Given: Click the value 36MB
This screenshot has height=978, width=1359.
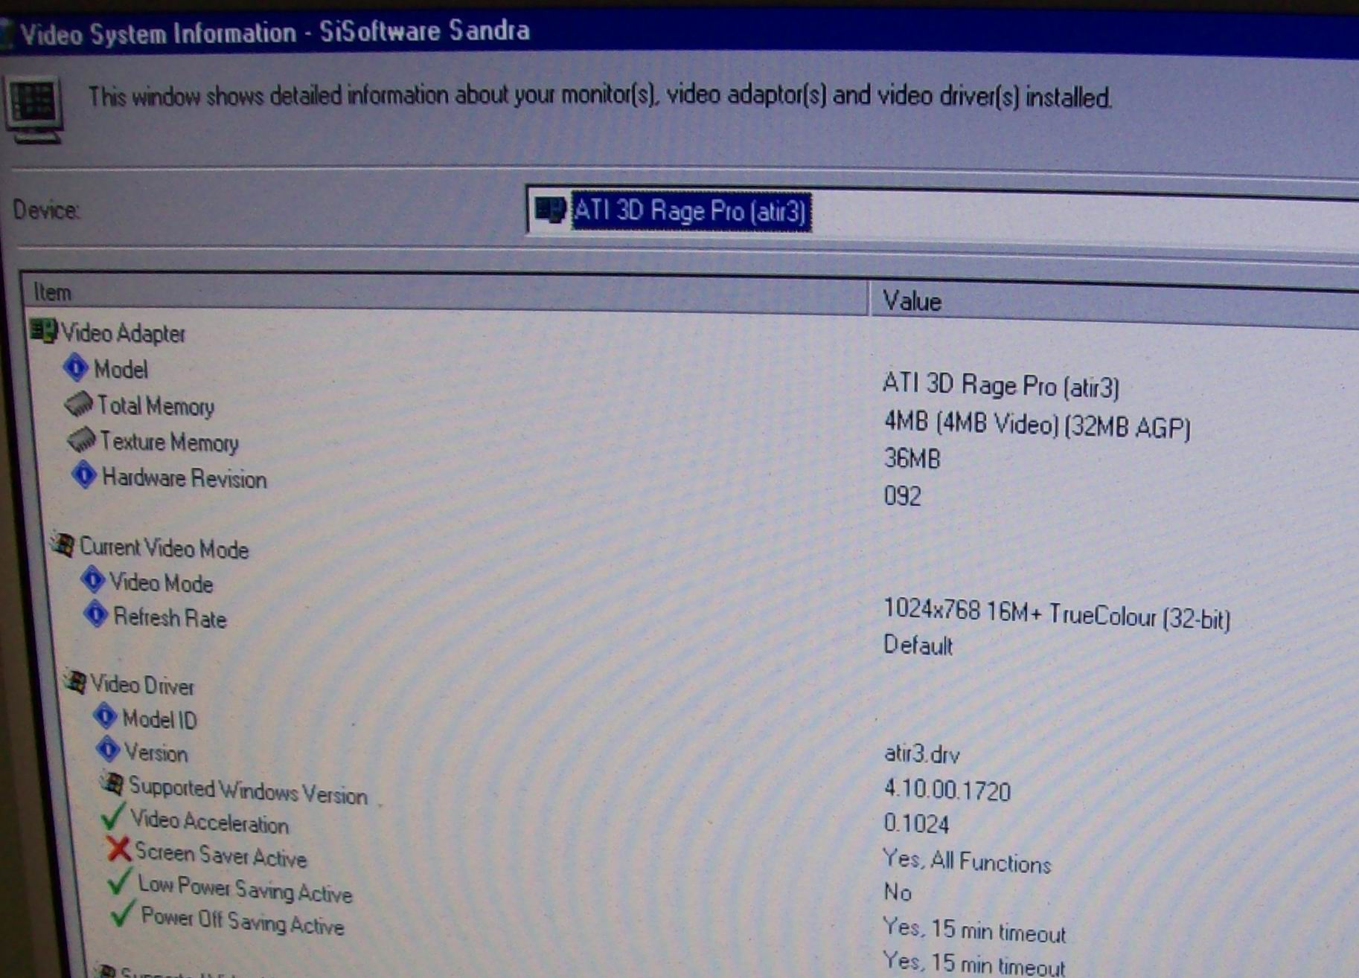Looking at the screenshot, I should tap(912, 458).
